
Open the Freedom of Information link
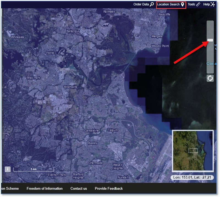tap(45, 188)
